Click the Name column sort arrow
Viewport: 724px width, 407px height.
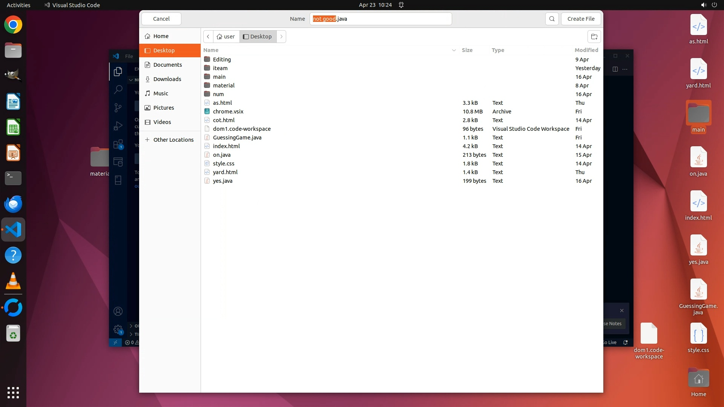[454, 50]
